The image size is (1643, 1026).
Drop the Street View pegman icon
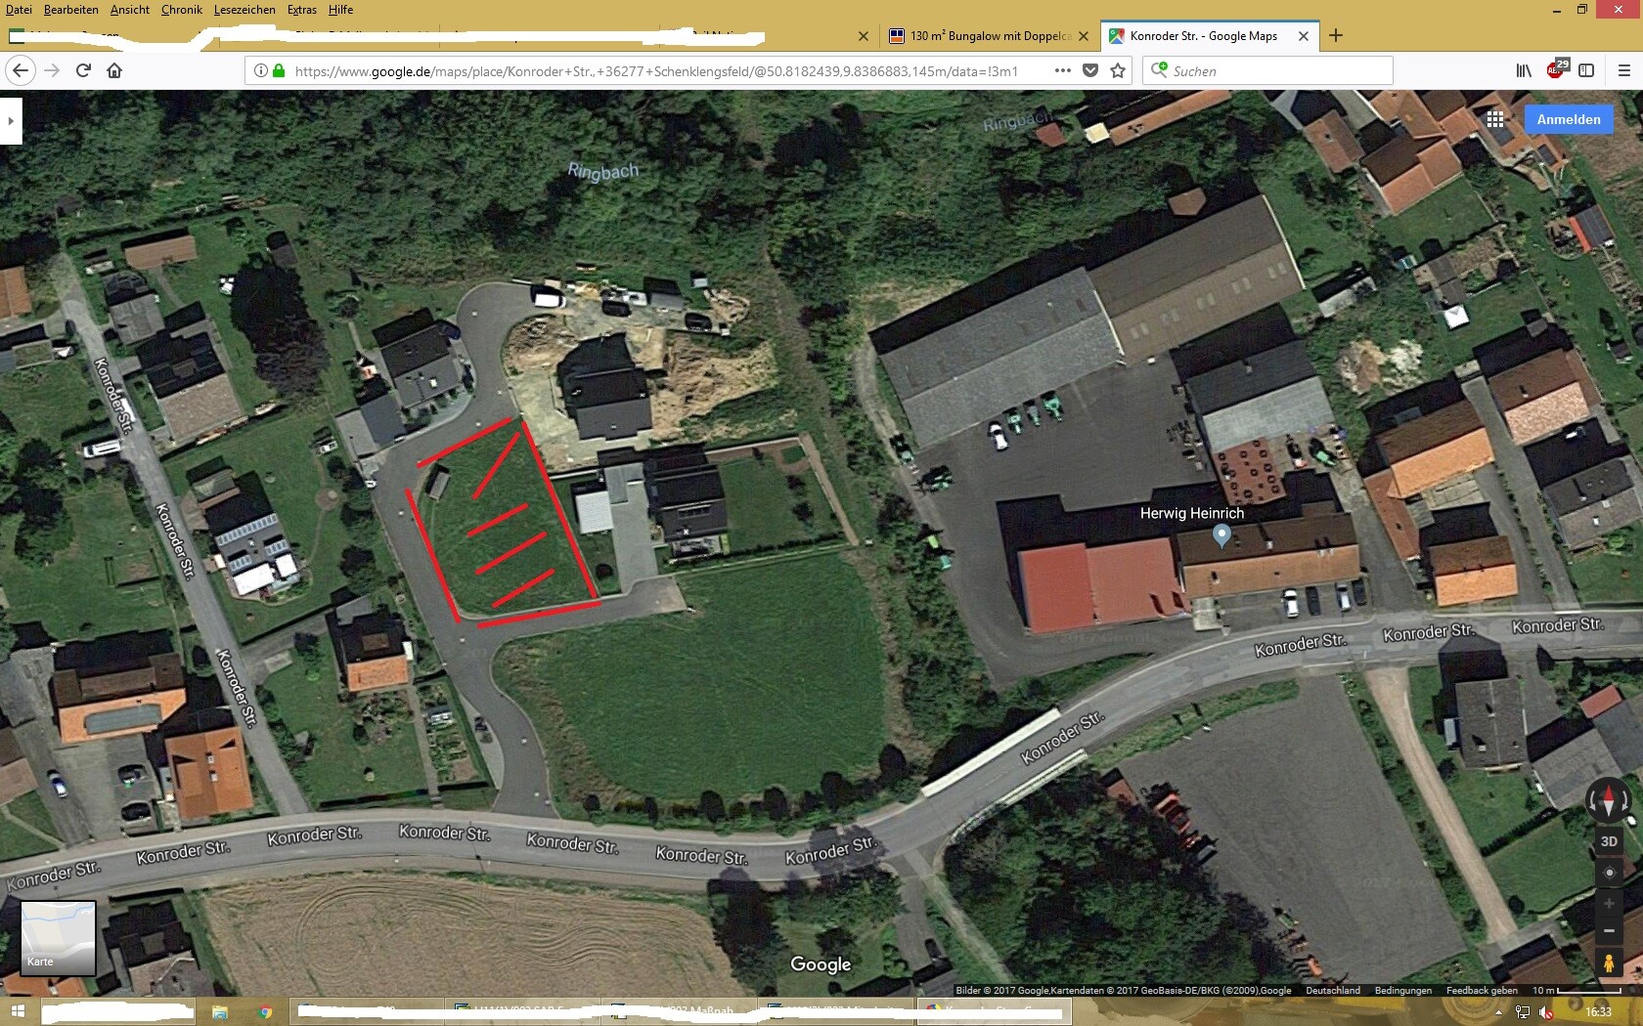click(x=1609, y=962)
